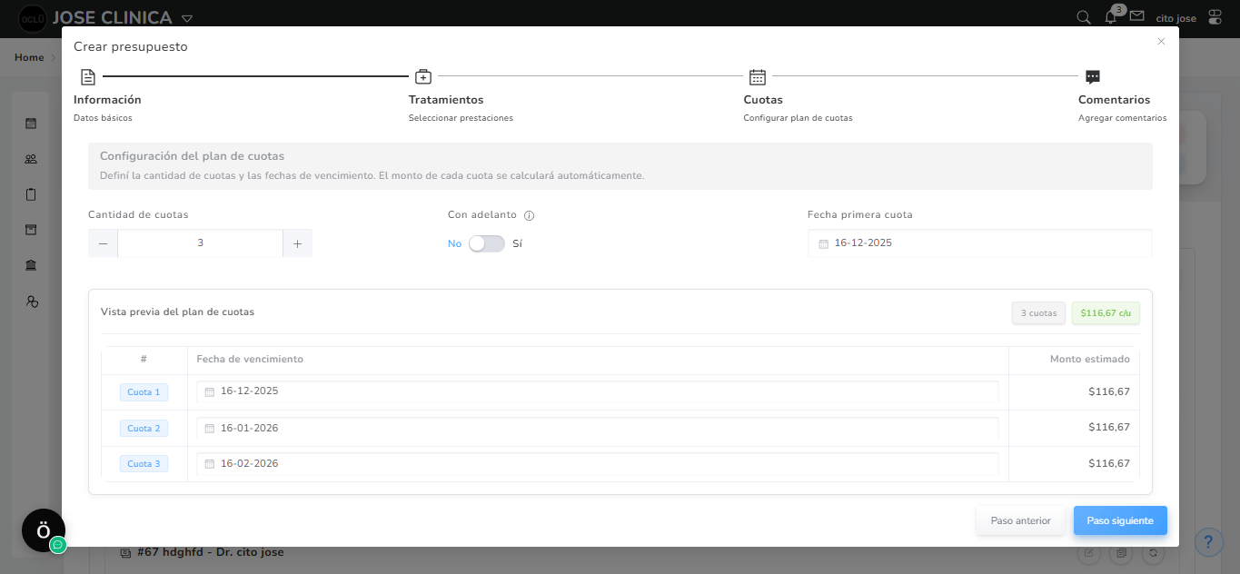Open the 16-02-2026 due date field
The height and width of the screenshot is (574, 1240).
tap(598, 463)
